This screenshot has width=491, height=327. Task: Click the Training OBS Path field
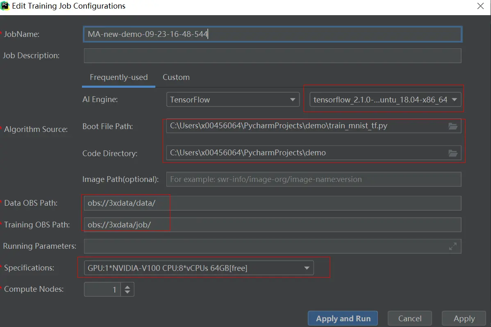click(x=272, y=225)
